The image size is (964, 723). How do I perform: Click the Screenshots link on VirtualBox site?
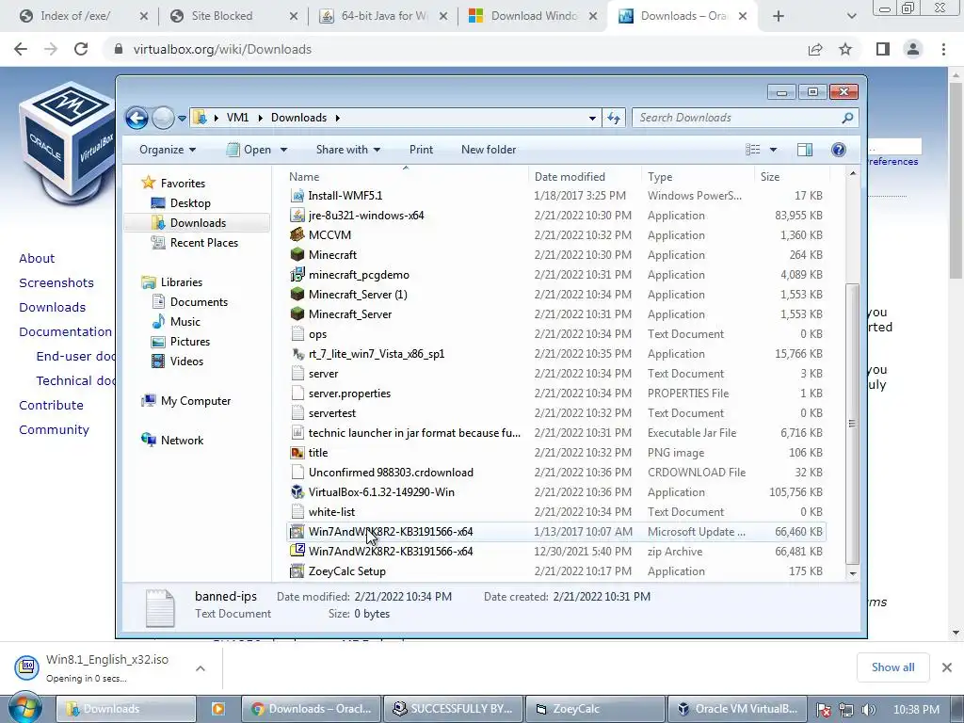[x=56, y=282]
